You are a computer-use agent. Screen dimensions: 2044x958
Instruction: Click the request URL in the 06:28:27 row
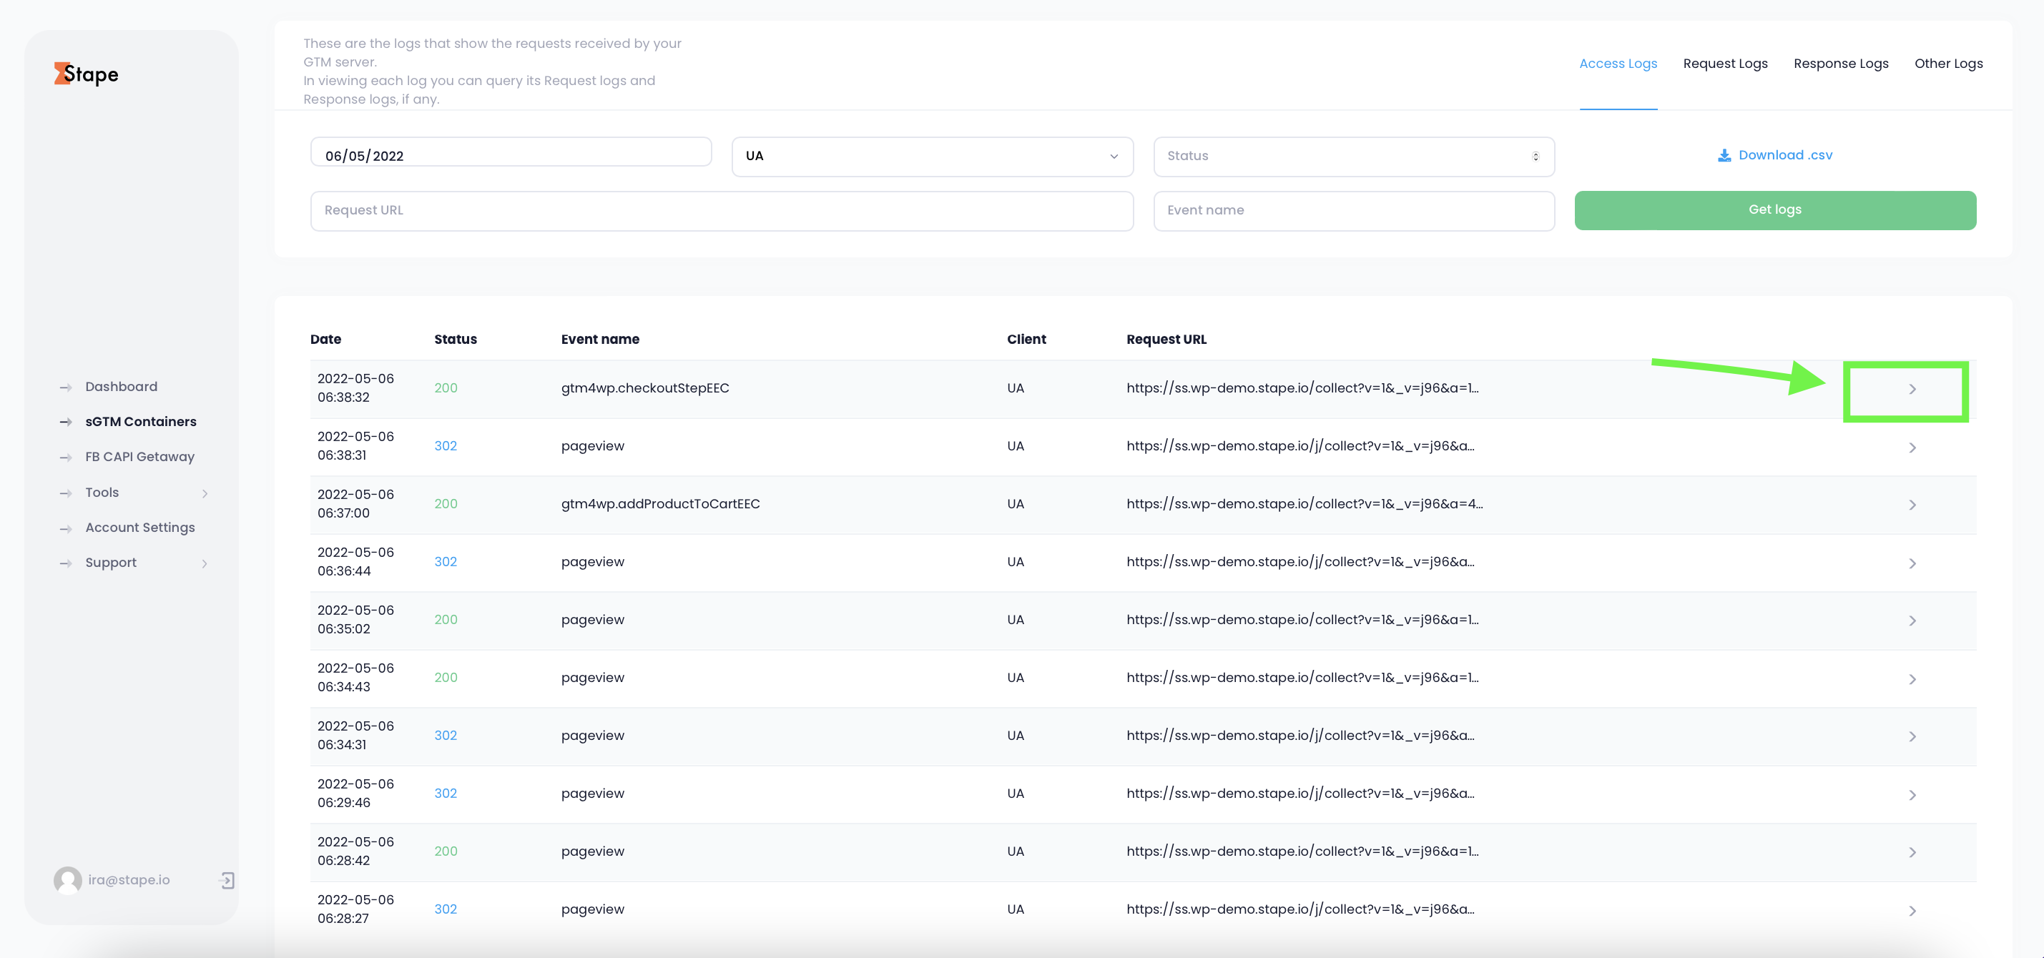point(1299,909)
